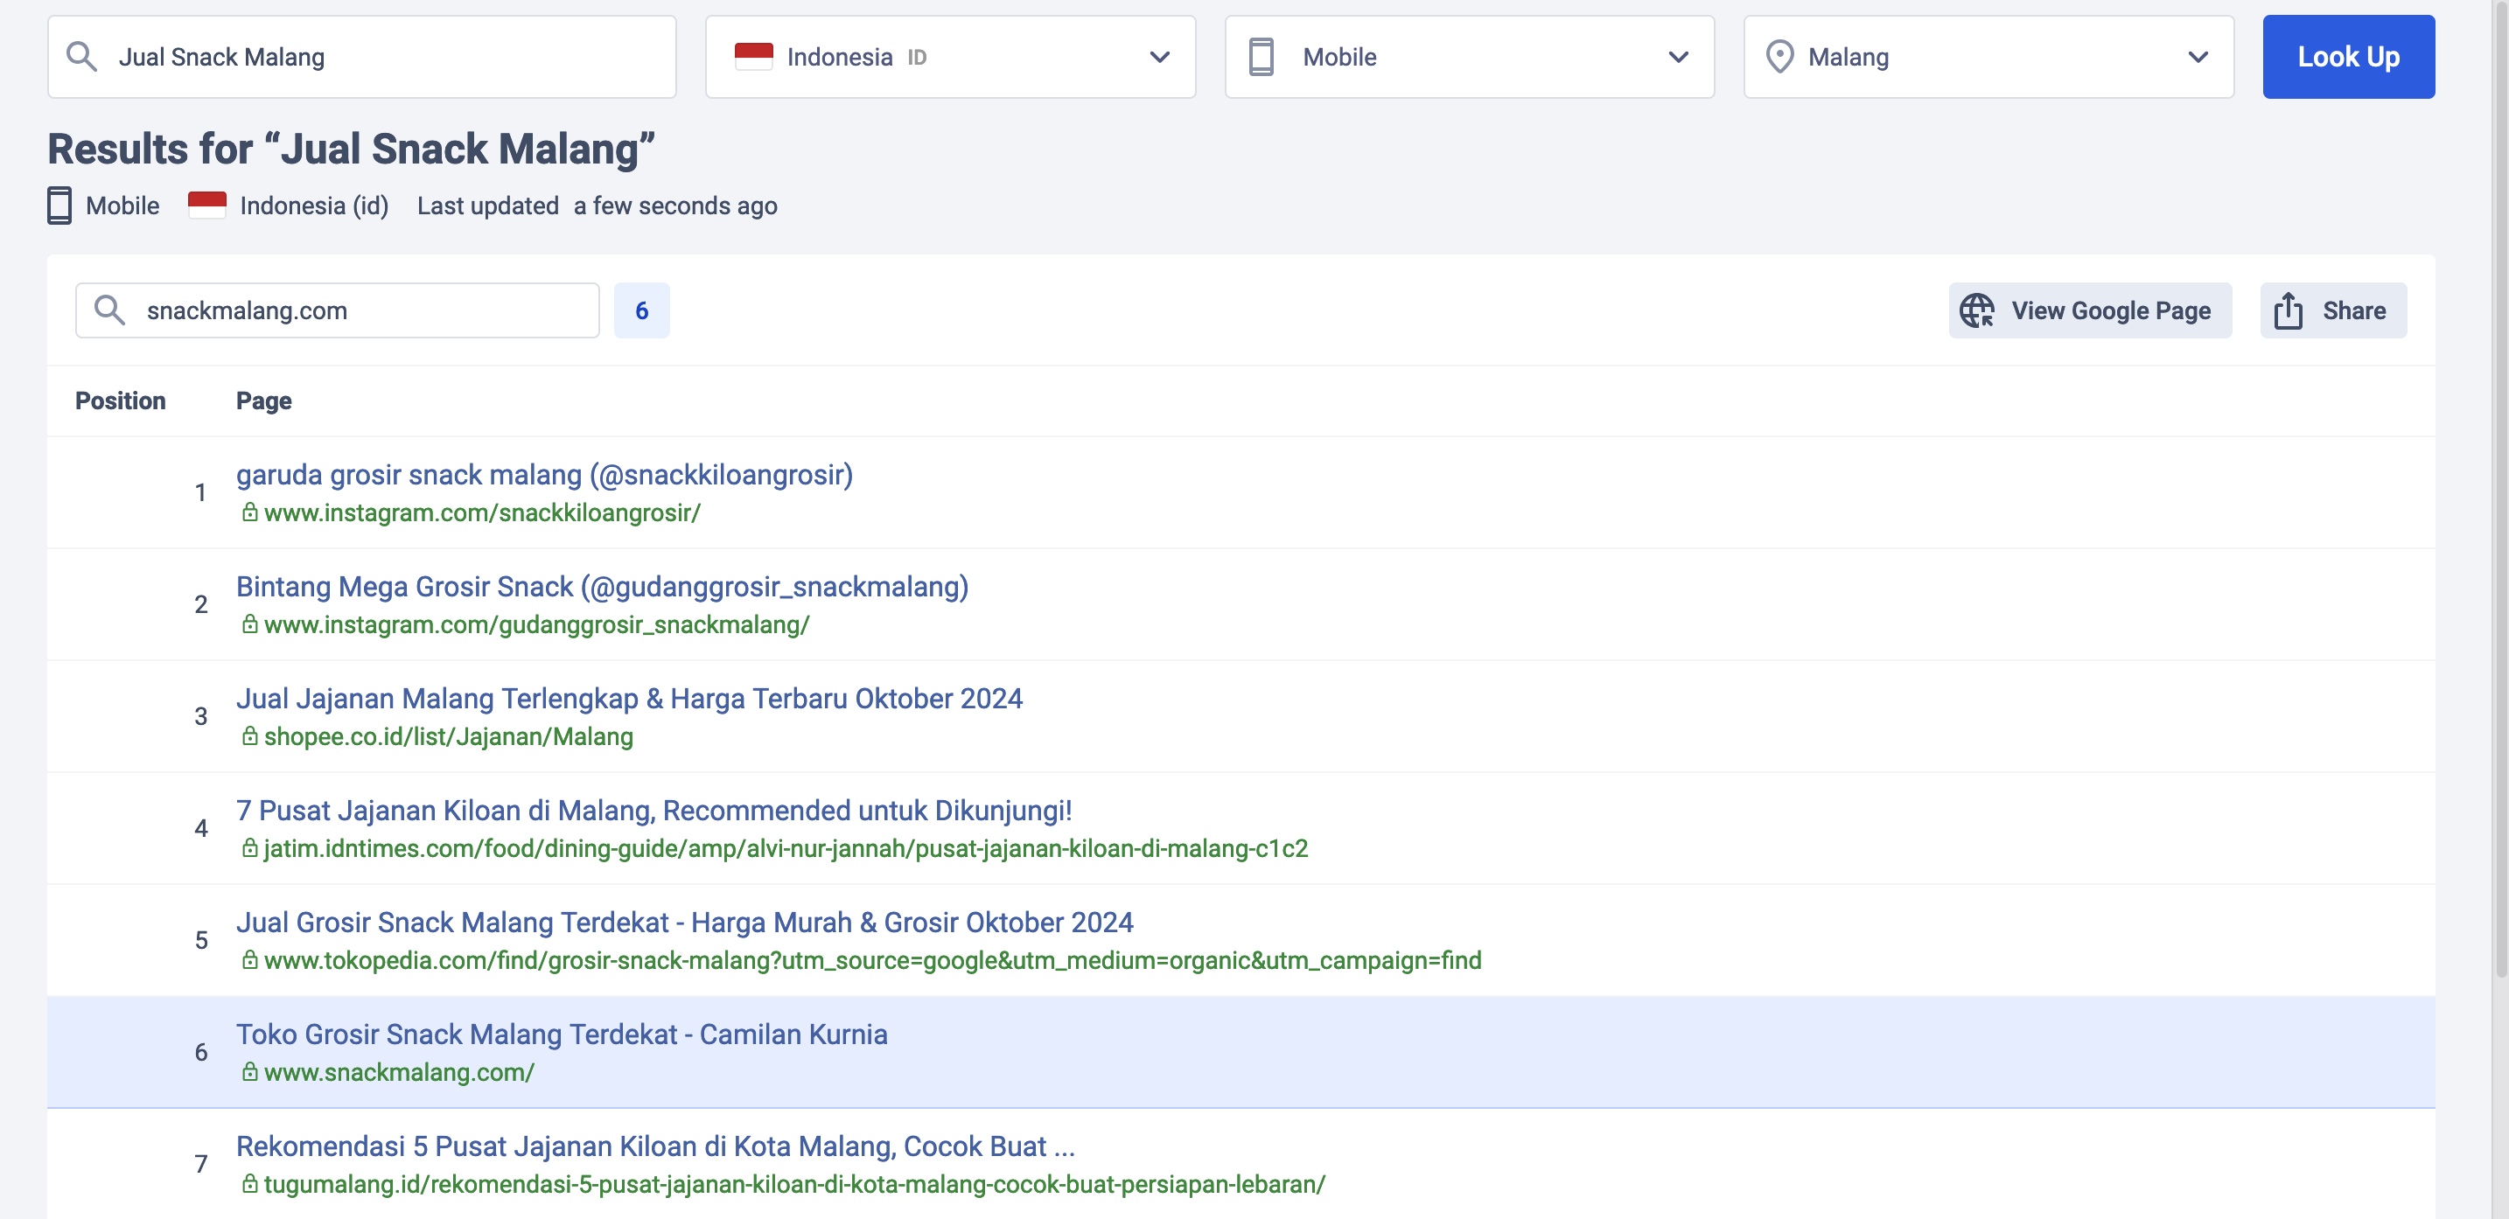This screenshot has width=2509, height=1219.
Task: Click the lock icon beside tokopedia.com URL
Action: [250, 960]
